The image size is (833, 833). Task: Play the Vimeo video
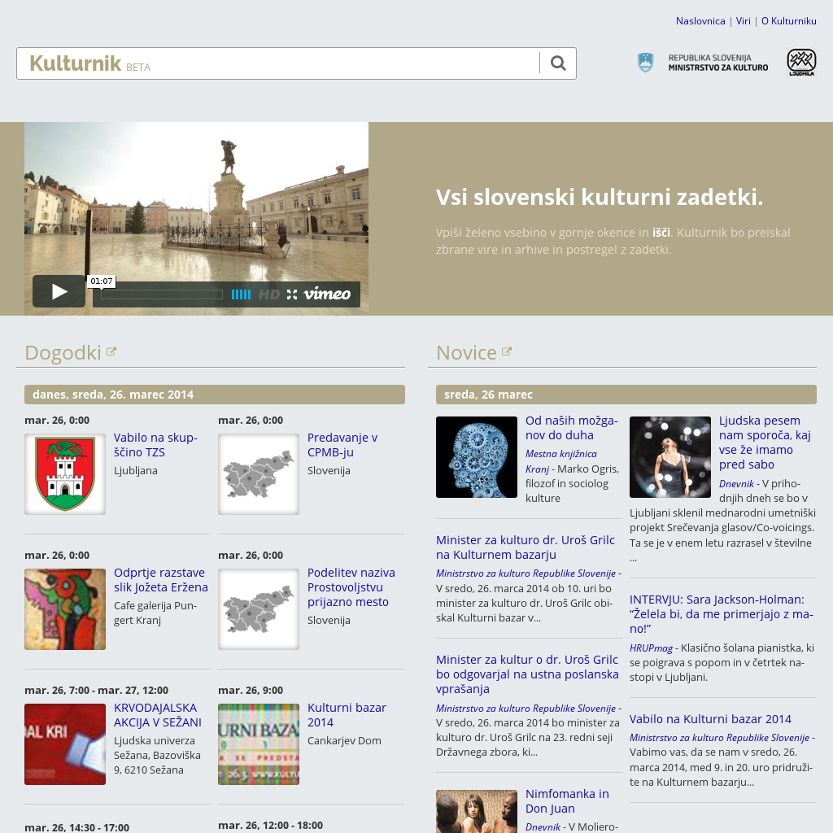[x=59, y=291]
